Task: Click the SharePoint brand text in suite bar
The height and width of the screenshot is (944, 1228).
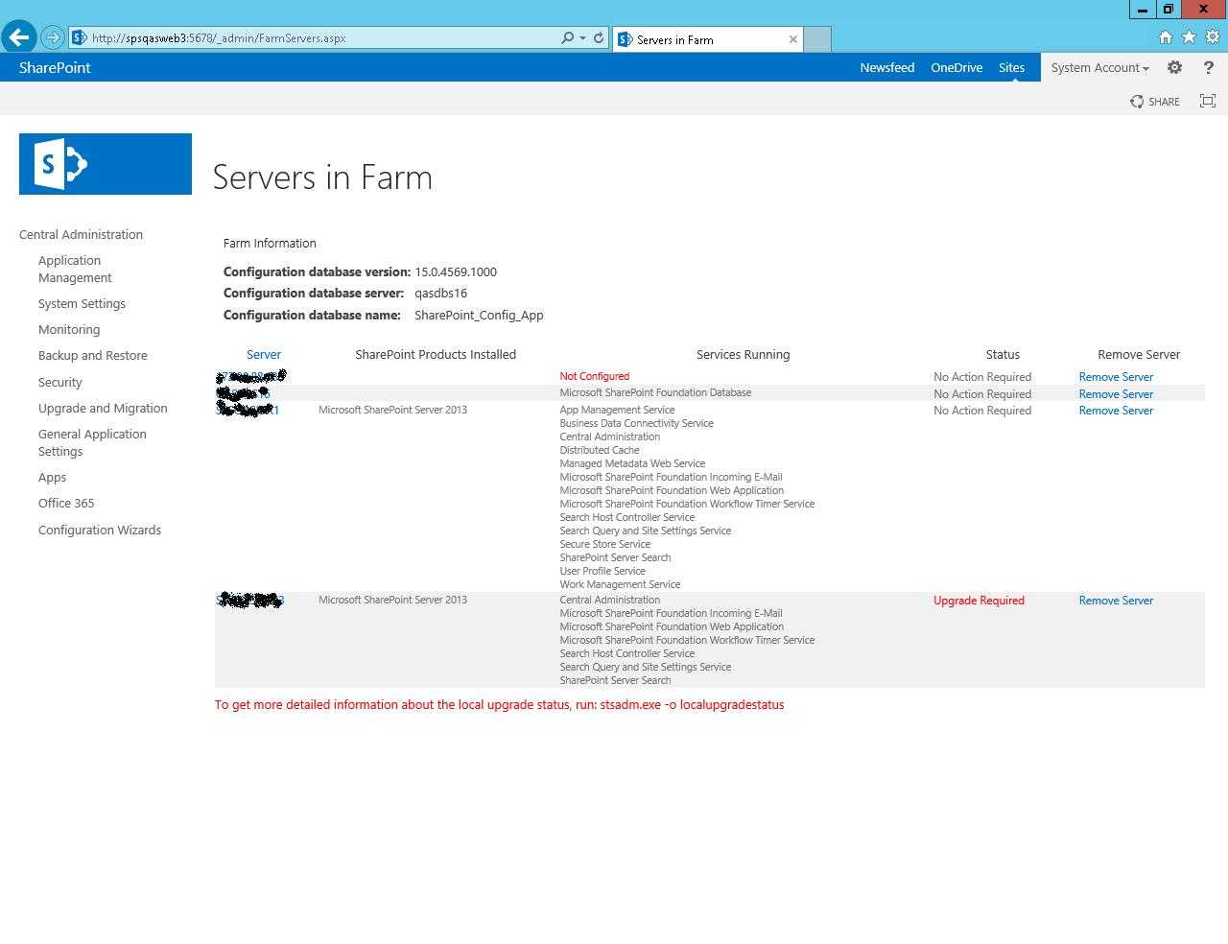Action: pyautogui.click(x=55, y=67)
